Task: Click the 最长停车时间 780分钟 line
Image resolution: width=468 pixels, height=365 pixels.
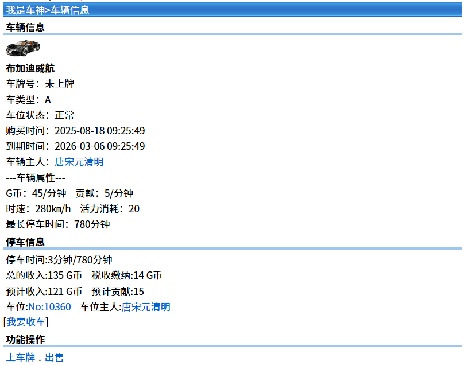Action: click(x=58, y=224)
